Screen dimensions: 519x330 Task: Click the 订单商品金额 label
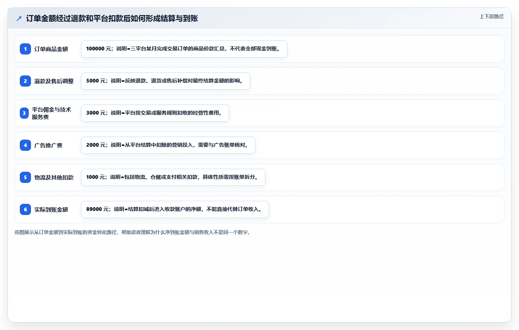coord(51,49)
